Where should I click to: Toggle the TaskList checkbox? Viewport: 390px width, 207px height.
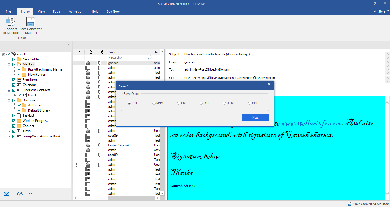pyautogui.click(x=14, y=116)
